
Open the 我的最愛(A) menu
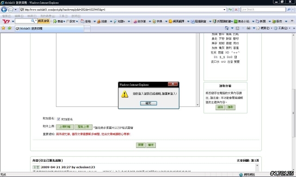coord(48,16)
